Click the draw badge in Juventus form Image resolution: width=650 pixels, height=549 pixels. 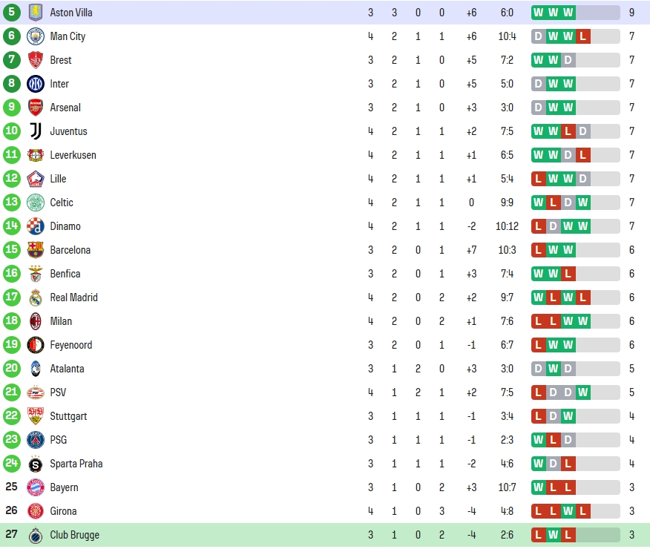[x=582, y=131]
